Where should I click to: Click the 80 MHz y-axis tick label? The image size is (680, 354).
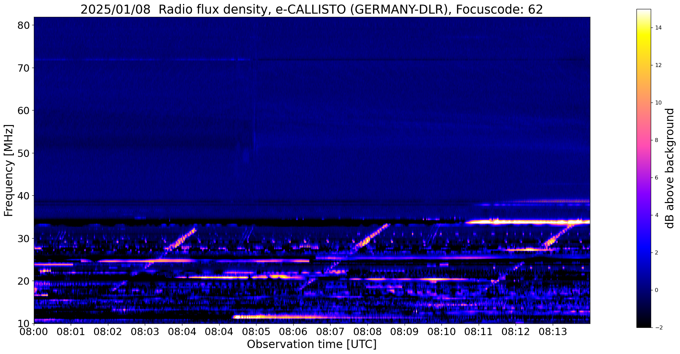24,25
